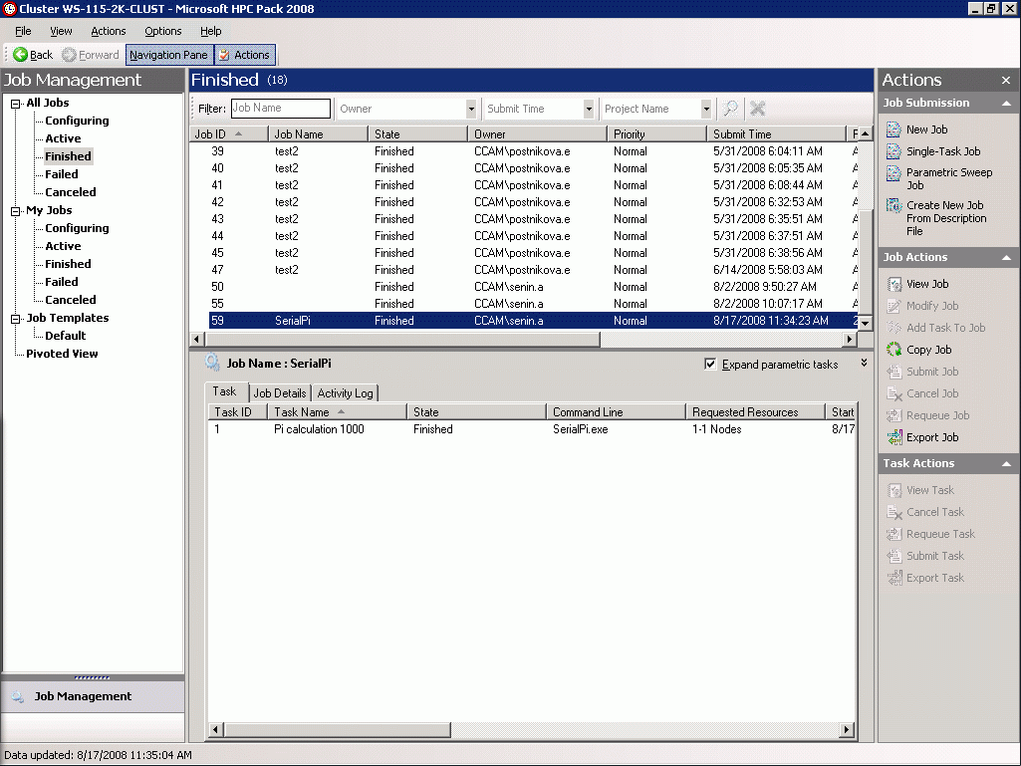The image size is (1021, 766).
Task: Open the Project Name filter dropdown
Action: click(x=706, y=109)
